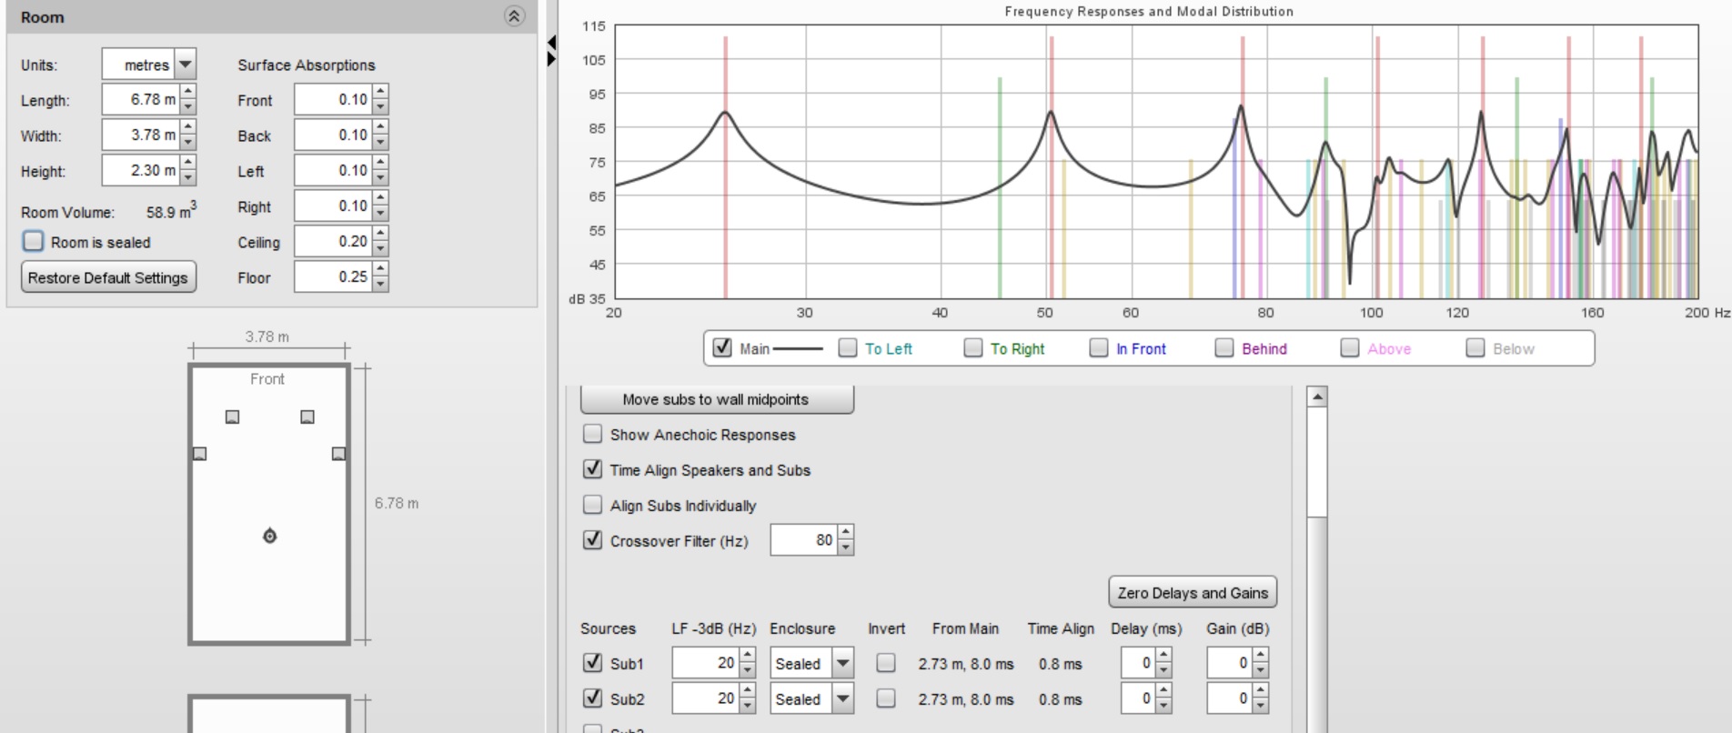1732x733 pixels.
Task: Click the right-pointing splitter expand arrow
Action: [x=551, y=59]
